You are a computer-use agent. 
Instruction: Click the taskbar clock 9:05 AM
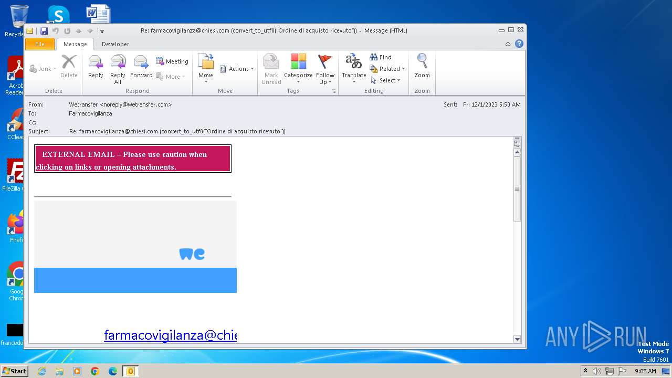pos(645,371)
